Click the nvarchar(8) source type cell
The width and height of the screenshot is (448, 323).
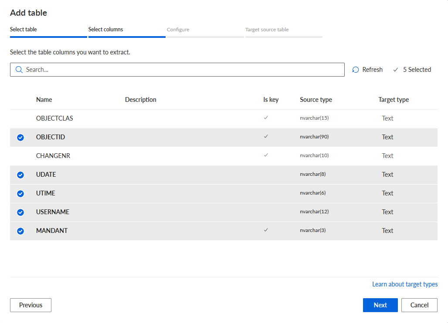click(312, 174)
